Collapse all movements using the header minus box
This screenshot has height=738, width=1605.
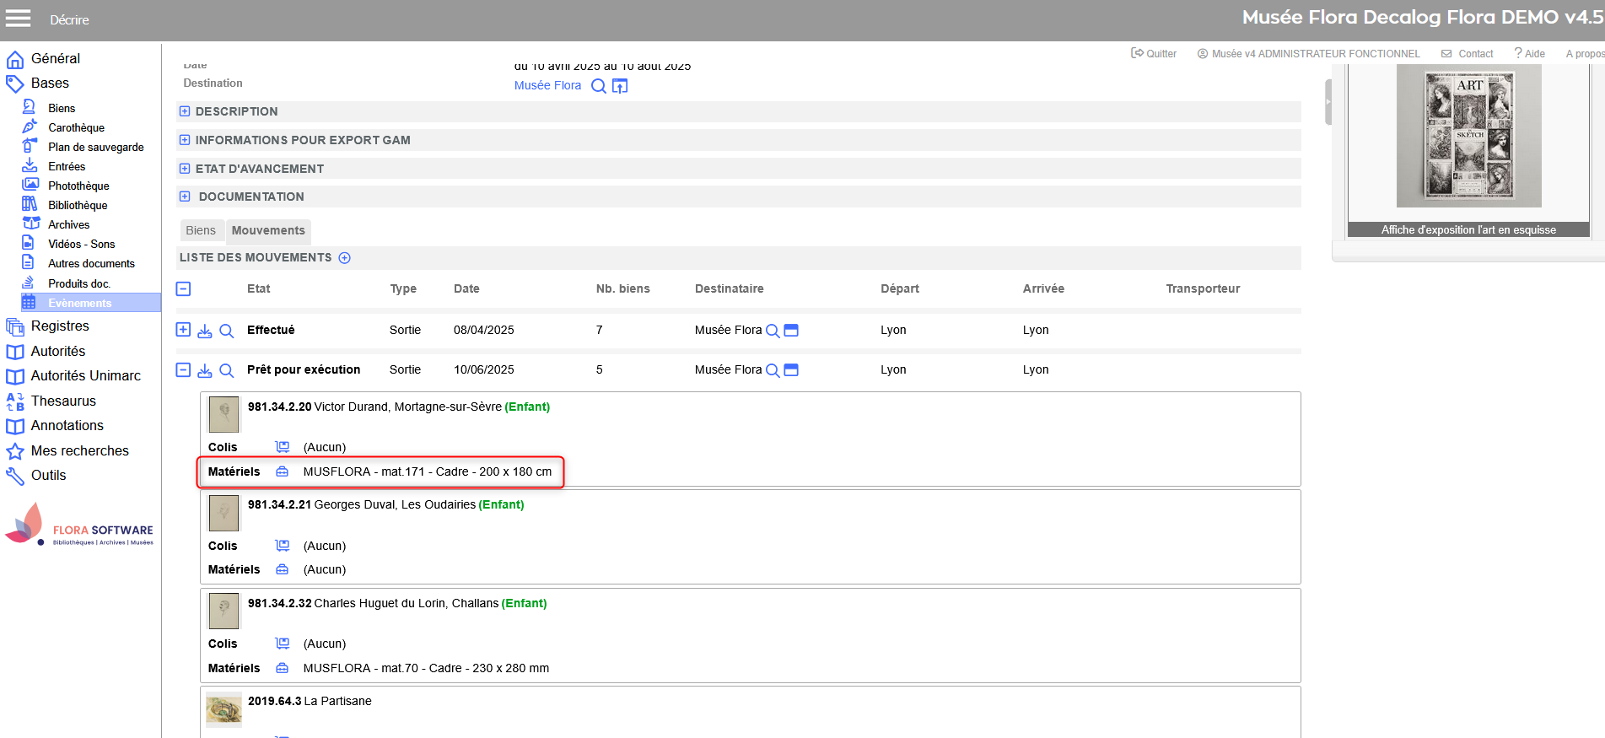pyautogui.click(x=183, y=289)
